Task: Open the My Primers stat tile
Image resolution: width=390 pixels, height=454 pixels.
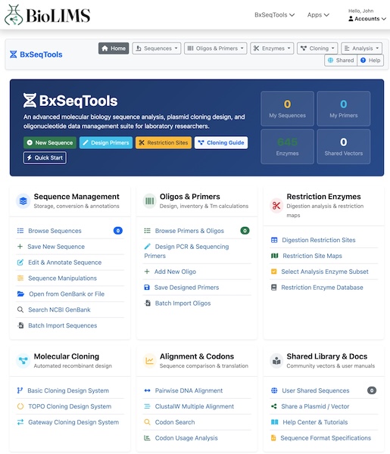Action: (344, 108)
